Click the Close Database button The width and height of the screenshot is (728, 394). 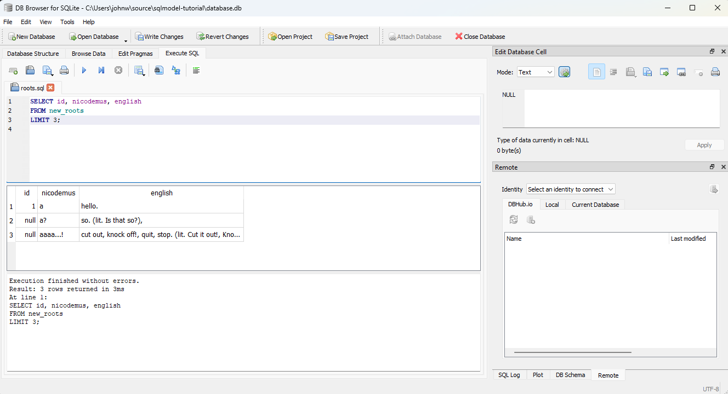[x=480, y=37]
